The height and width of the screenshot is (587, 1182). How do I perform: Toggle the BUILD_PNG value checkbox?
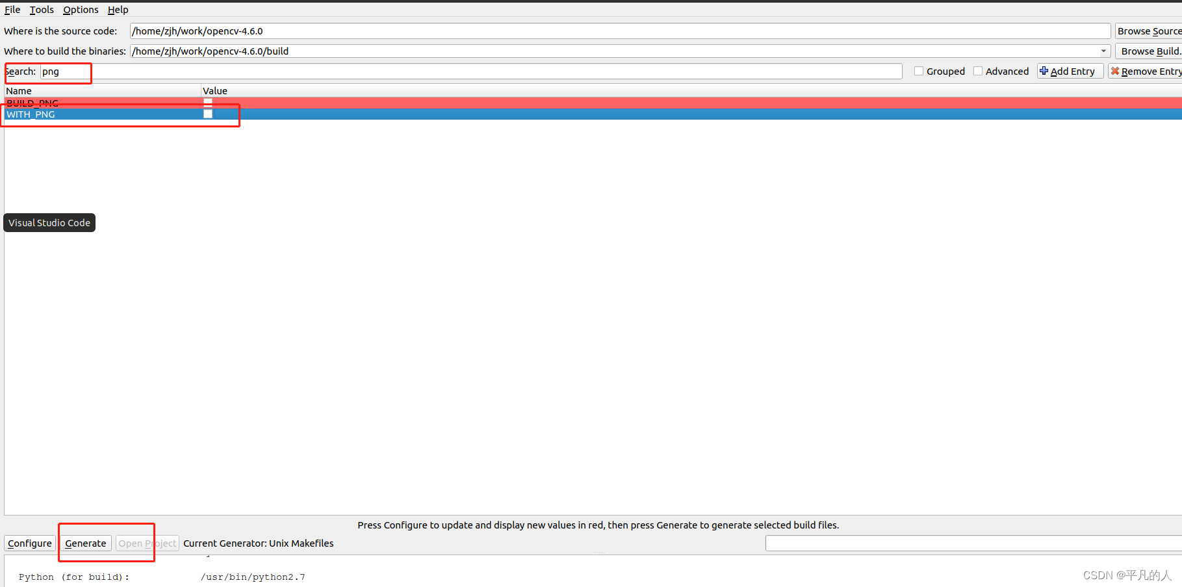[208, 102]
